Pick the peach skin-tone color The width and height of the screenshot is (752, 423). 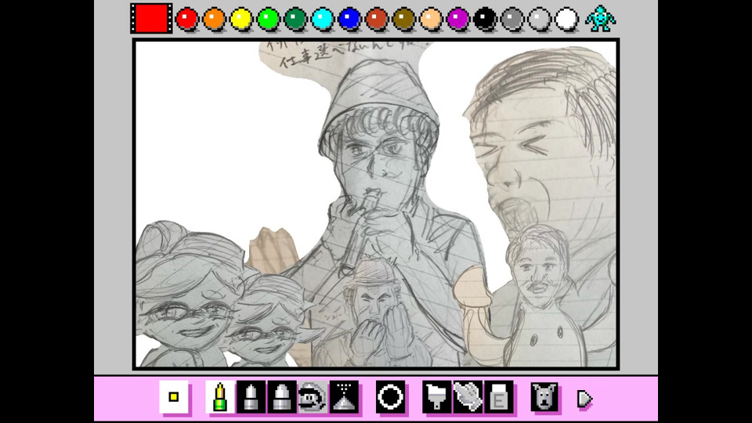pyautogui.click(x=431, y=20)
